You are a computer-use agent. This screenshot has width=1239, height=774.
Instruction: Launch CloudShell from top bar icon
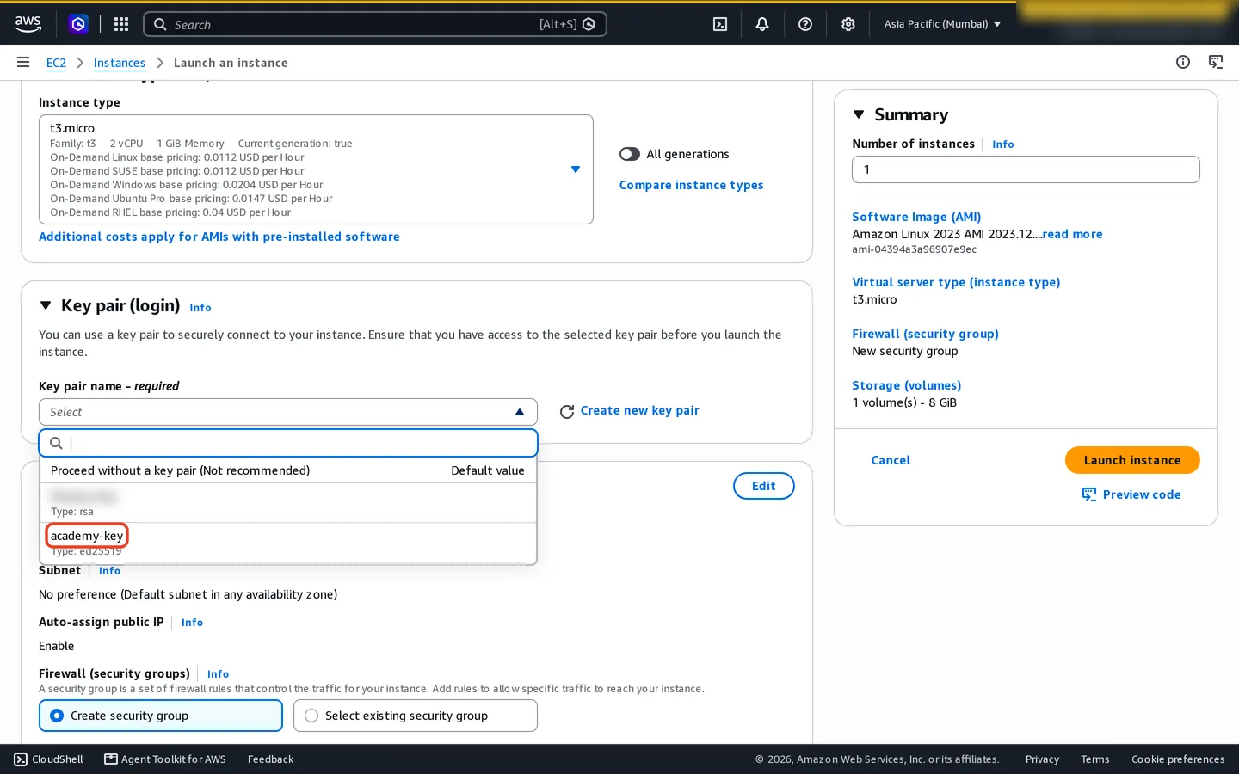click(x=720, y=24)
